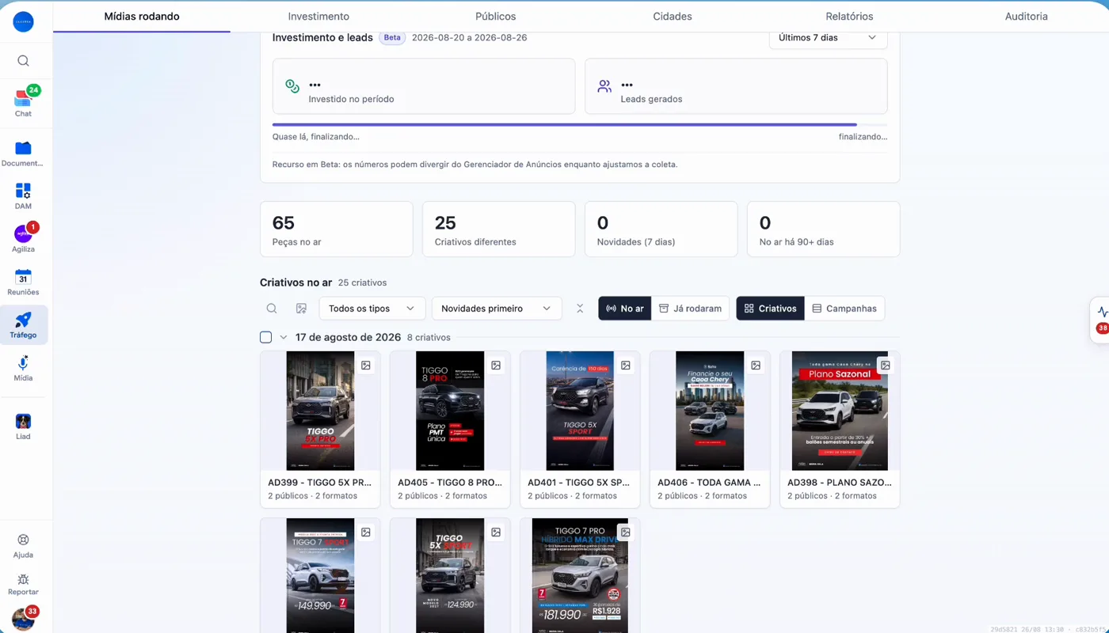Click image icon on AD401 card
The width and height of the screenshot is (1109, 633).
coord(626,366)
